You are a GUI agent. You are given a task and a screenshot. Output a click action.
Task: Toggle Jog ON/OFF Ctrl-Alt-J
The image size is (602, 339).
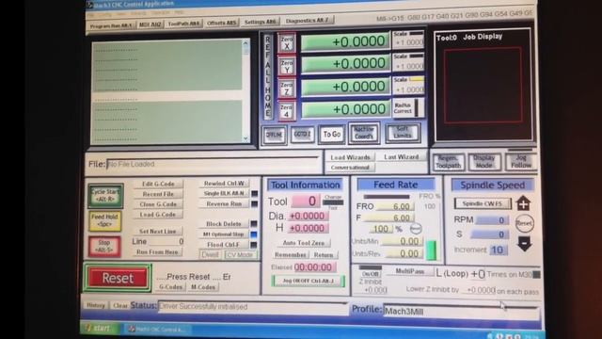[x=308, y=281]
